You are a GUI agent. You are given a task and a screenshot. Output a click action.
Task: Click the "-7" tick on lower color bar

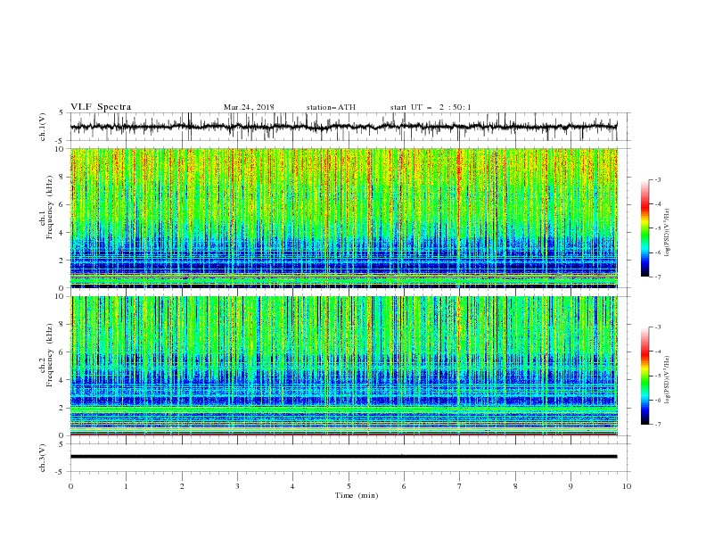[x=658, y=425]
